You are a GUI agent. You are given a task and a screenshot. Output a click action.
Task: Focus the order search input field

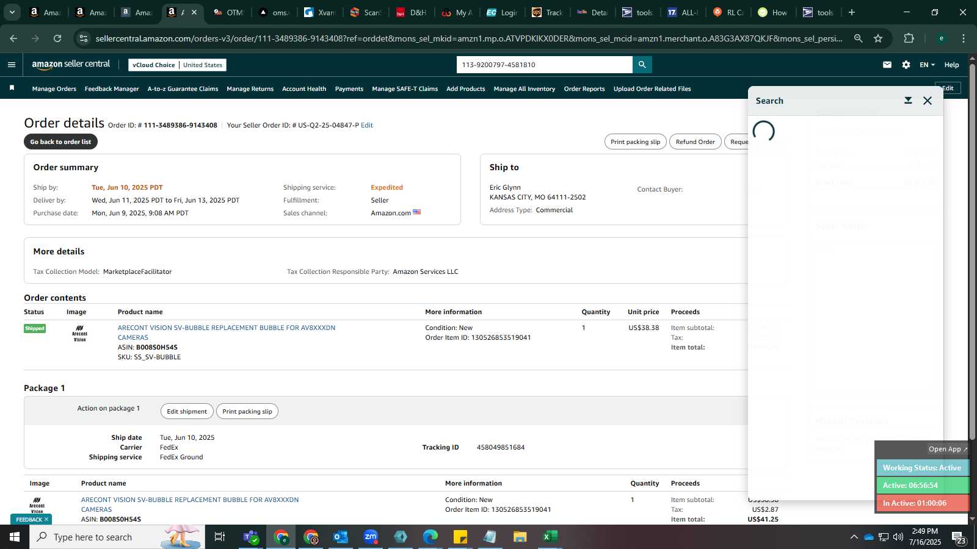pos(545,65)
